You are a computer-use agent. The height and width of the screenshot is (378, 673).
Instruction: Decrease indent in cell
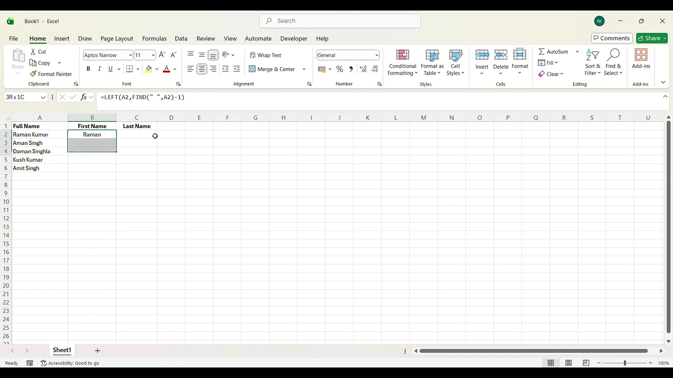[226, 69]
